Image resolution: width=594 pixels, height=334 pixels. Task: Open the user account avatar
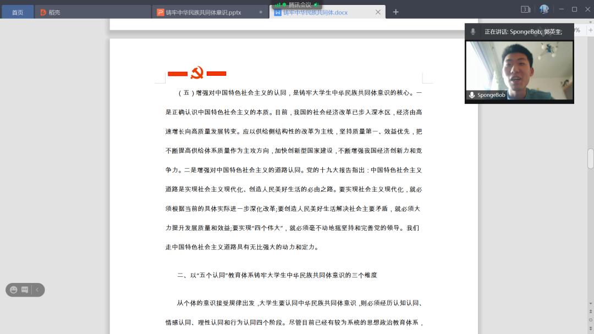(x=544, y=9)
